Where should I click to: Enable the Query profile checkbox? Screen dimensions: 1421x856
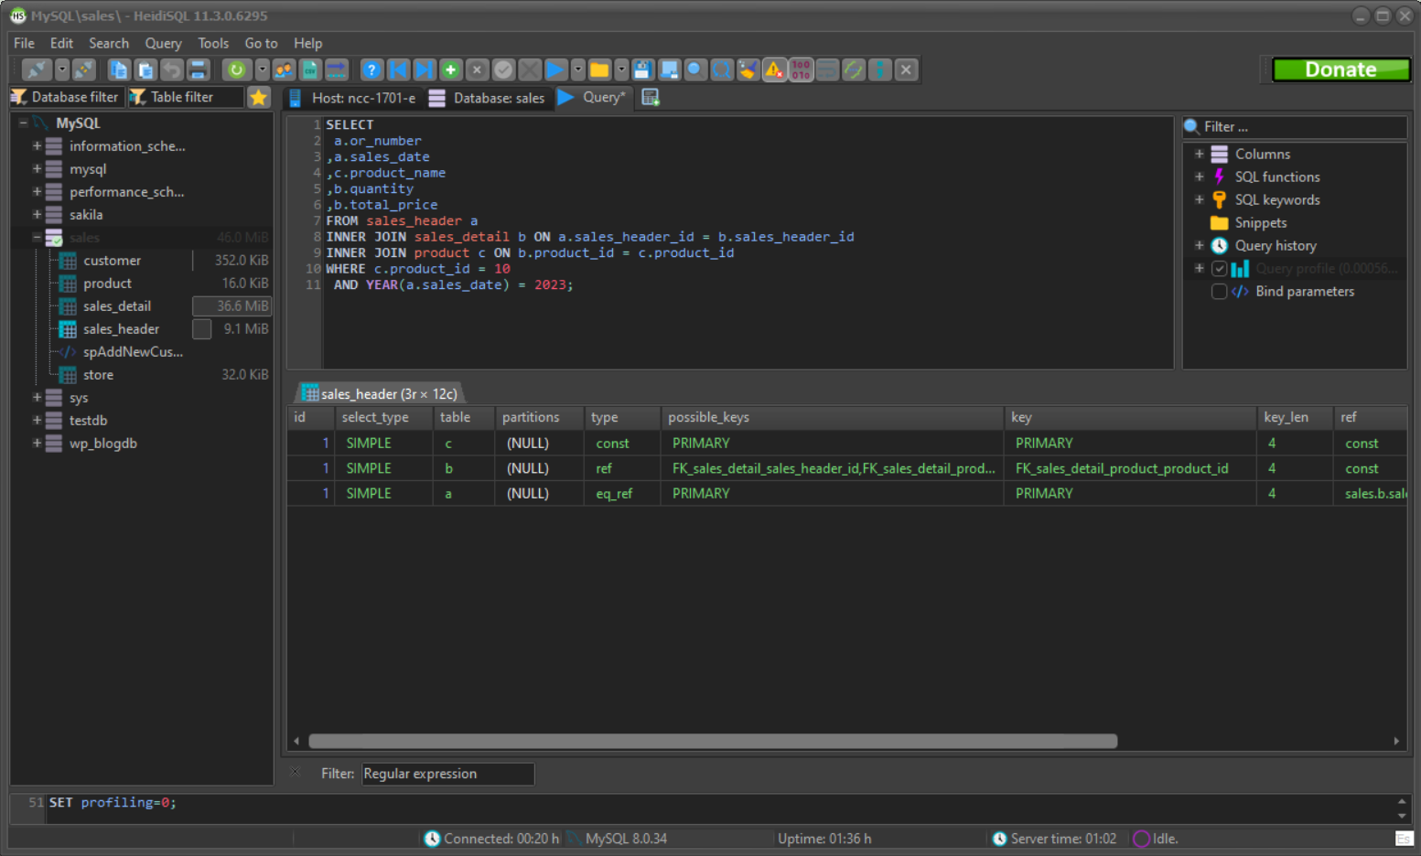click(1219, 269)
